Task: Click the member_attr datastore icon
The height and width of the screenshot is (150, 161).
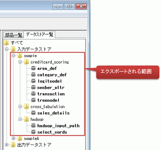Action: click(33, 87)
